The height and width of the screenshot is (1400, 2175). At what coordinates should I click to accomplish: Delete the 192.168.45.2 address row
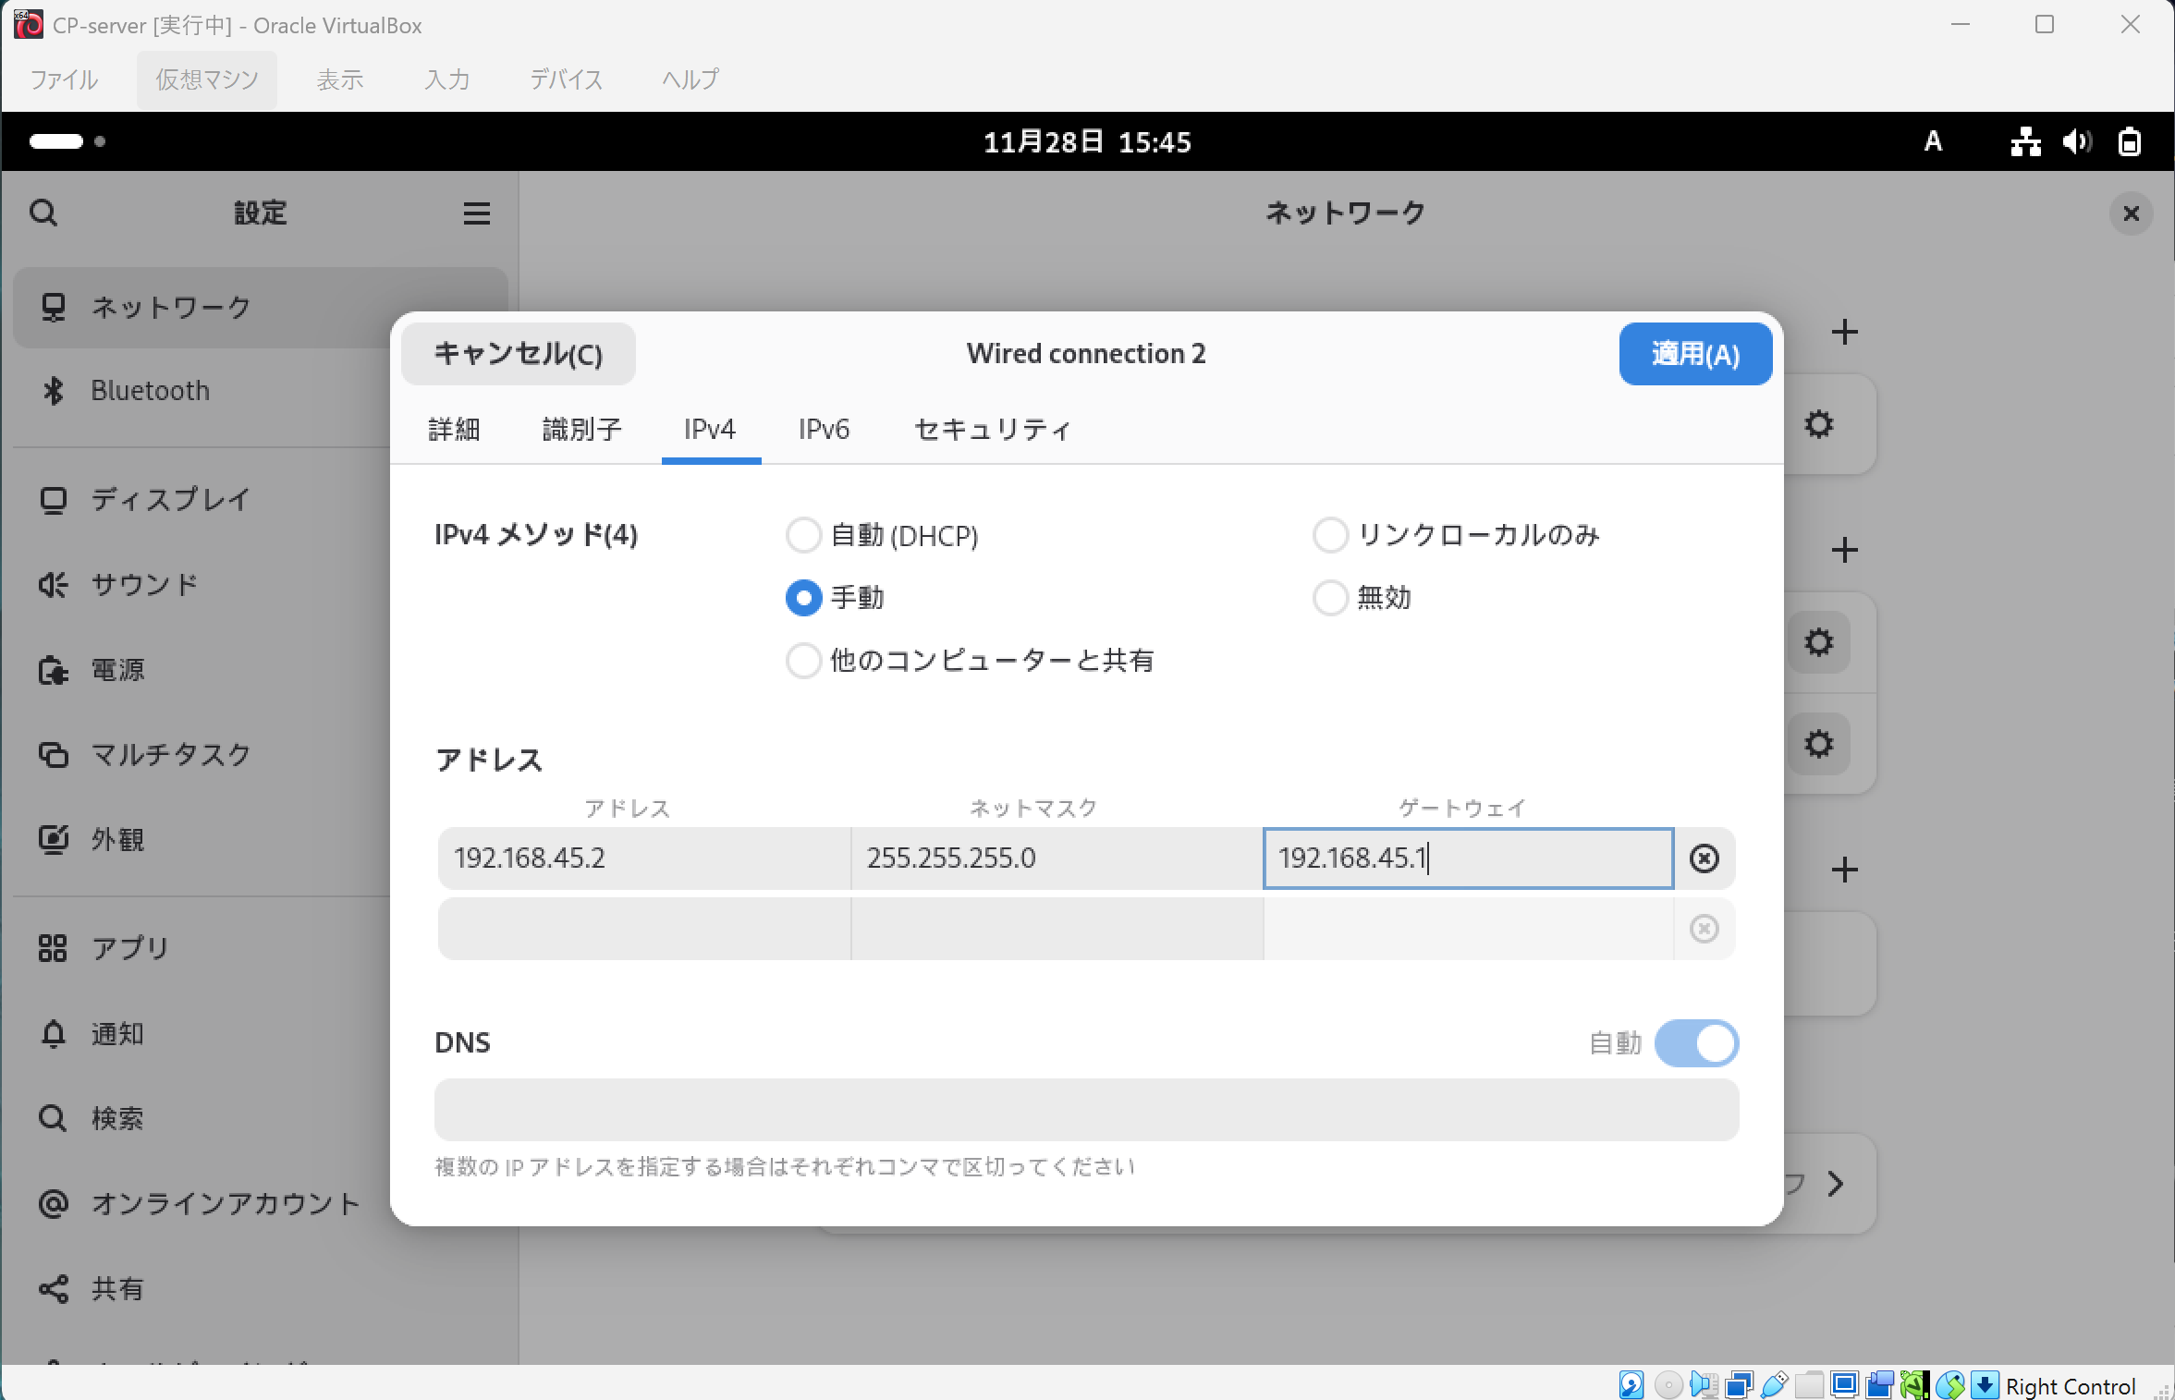pyautogui.click(x=1704, y=858)
